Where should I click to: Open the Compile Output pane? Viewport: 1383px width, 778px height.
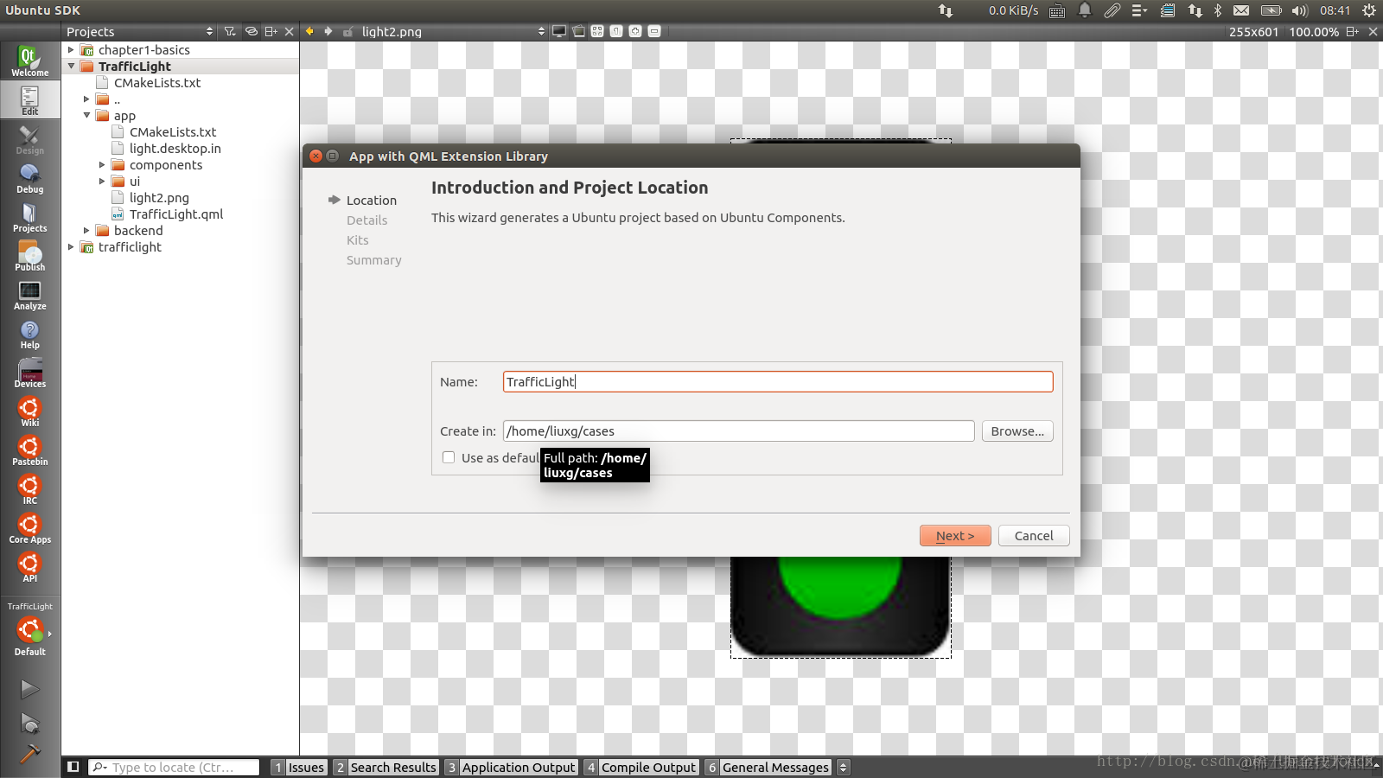point(641,767)
